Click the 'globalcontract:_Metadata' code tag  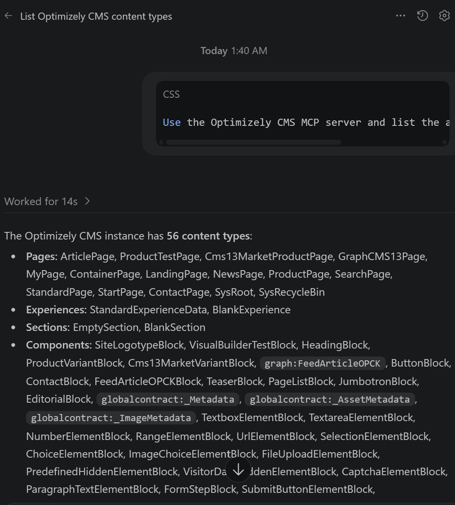[x=167, y=399]
